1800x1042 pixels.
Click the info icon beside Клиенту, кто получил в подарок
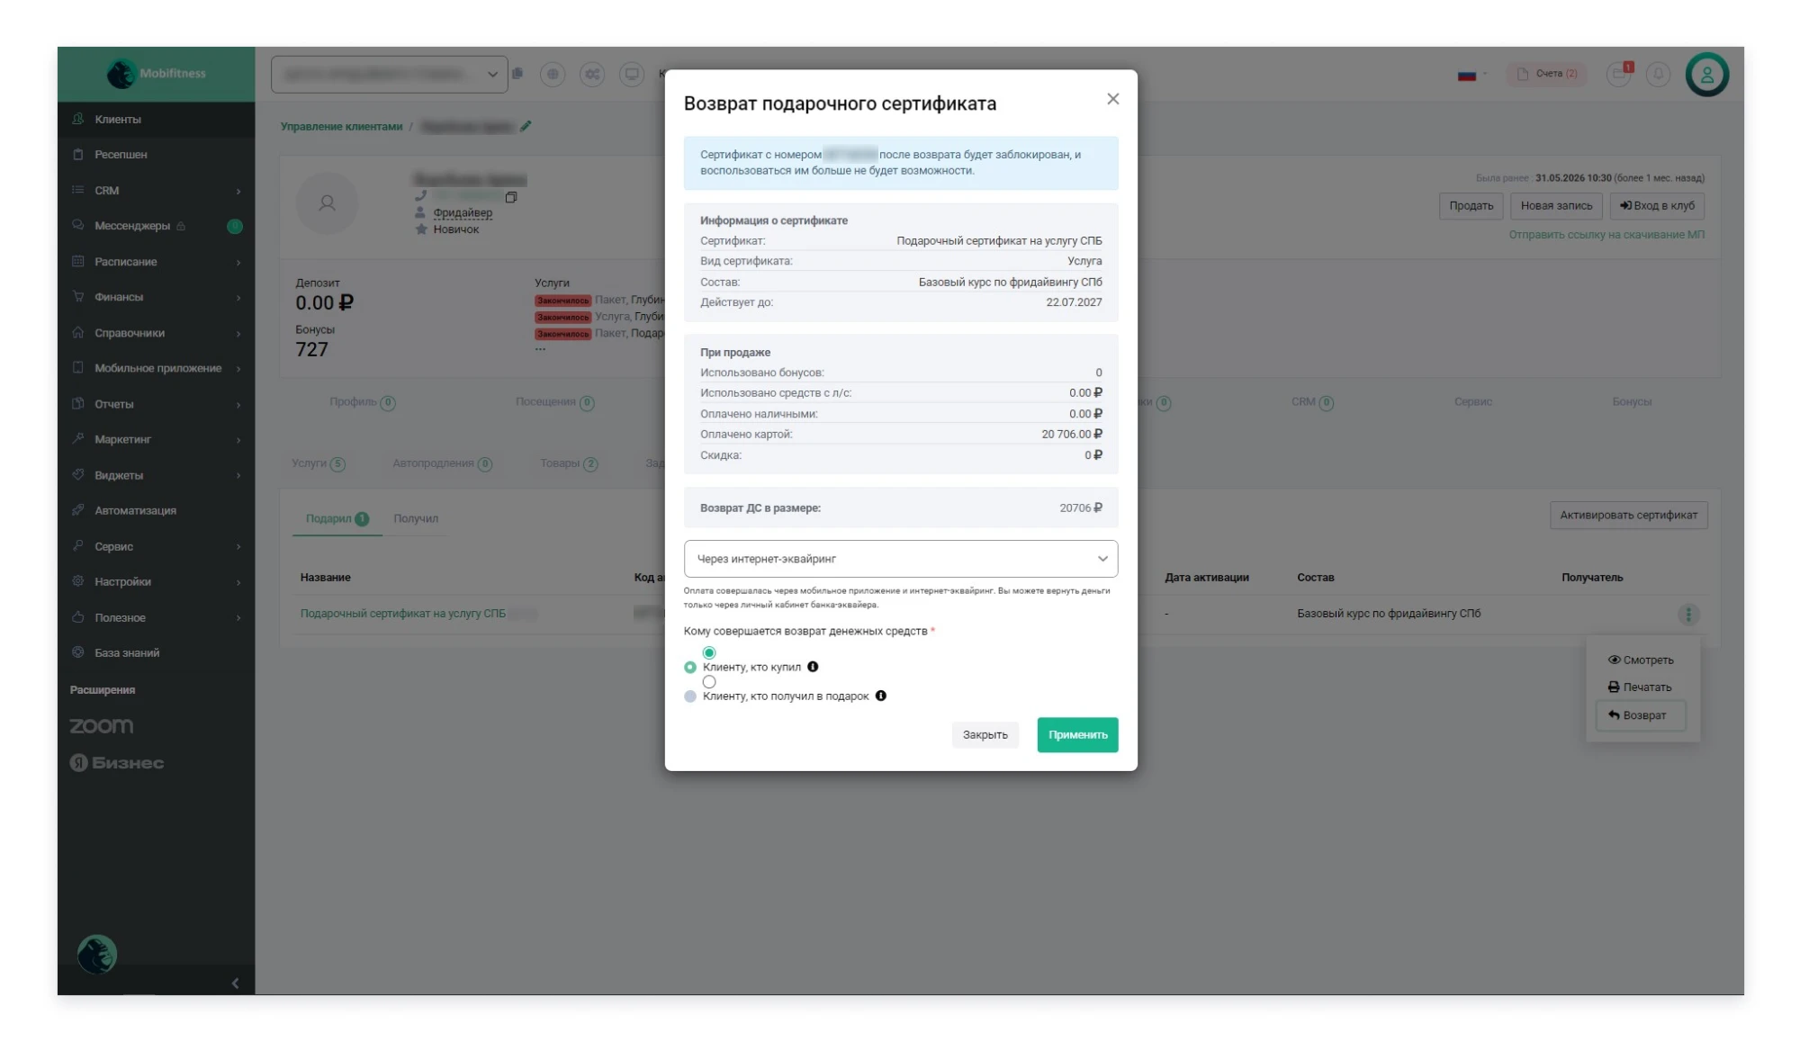(x=880, y=696)
